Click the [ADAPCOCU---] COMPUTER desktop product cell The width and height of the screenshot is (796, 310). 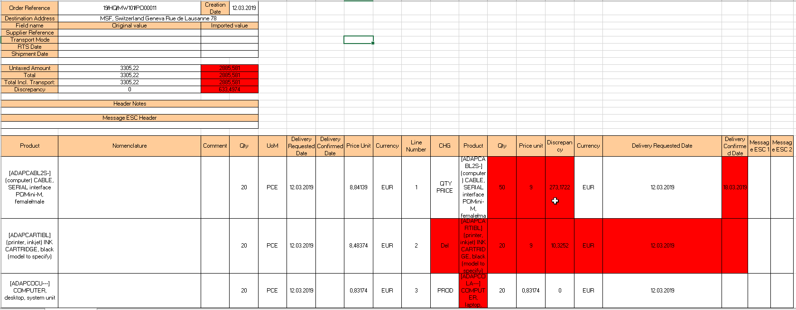click(29, 291)
